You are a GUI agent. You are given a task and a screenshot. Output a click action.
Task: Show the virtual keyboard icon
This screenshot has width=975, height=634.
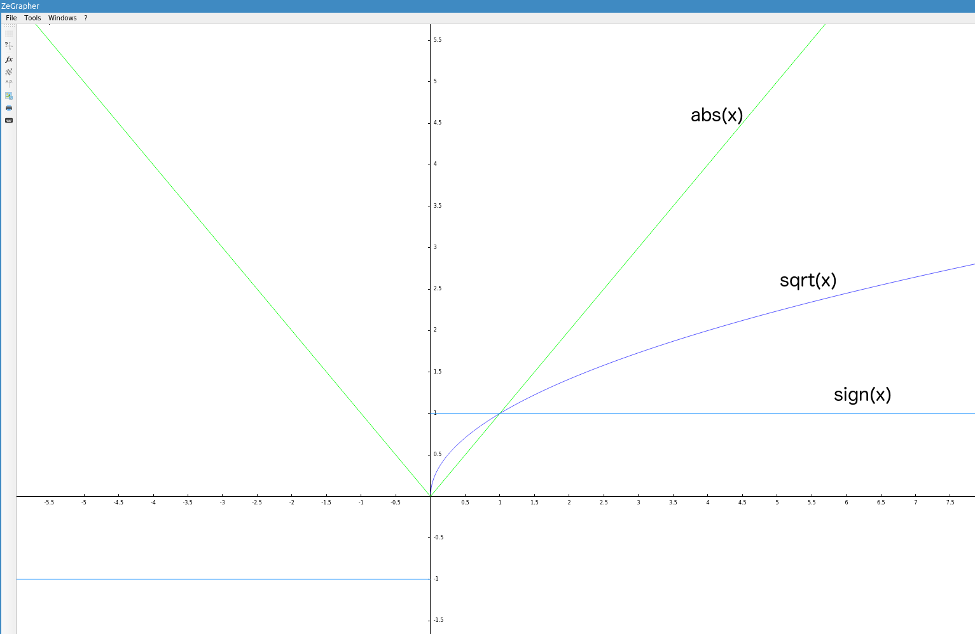(x=9, y=120)
